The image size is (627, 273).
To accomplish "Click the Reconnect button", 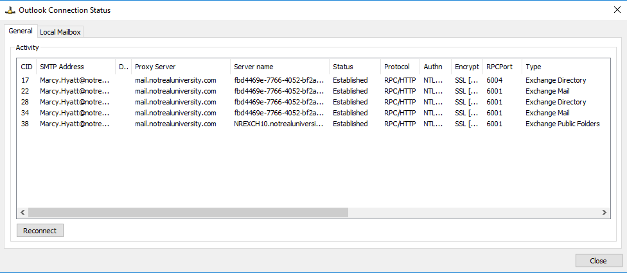I will (40, 230).
